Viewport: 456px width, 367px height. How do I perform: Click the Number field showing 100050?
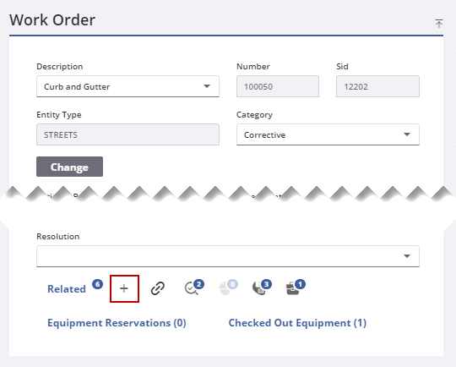tap(278, 86)
